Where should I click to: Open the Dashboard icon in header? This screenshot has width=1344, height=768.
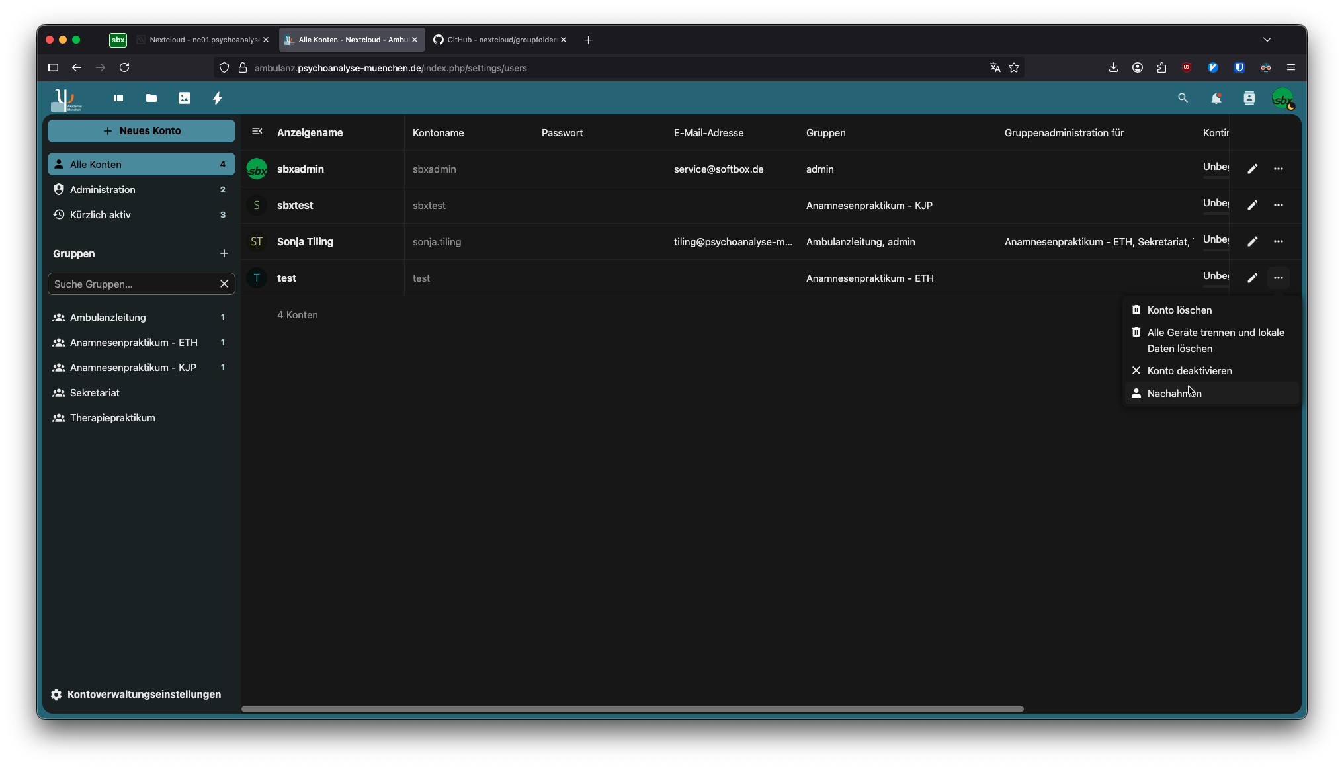pyautogui.click(x=118, y=98)
